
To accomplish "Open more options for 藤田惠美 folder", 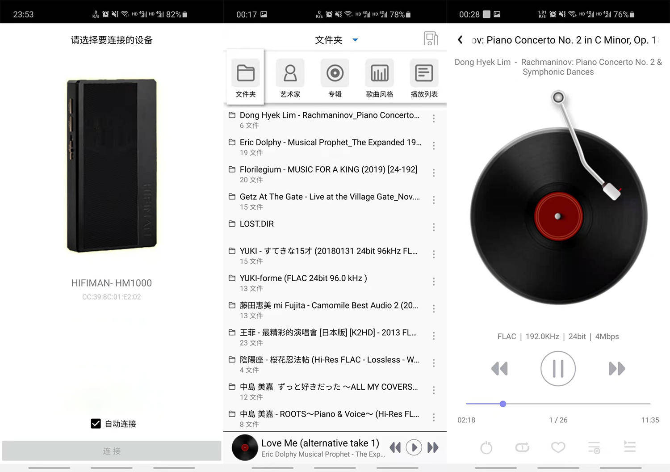I will pyautogui.click(x=434, y=309).
